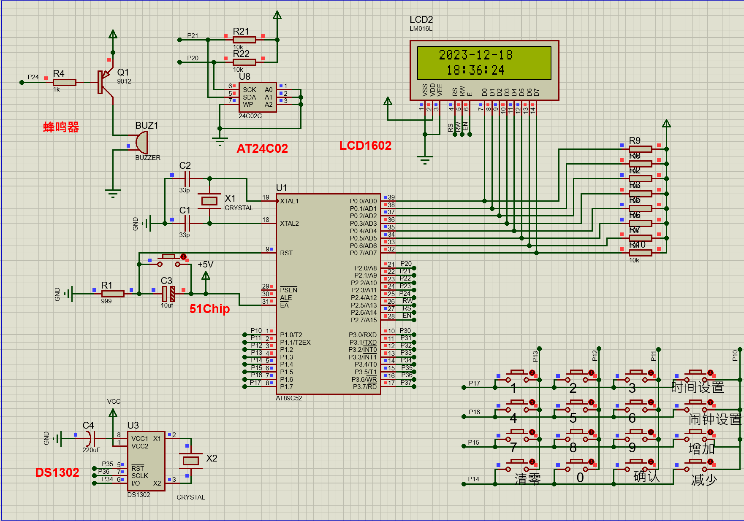Click the P17 keypad row label
The width and height of the screenshot is (744, 521).
[474, 383]
